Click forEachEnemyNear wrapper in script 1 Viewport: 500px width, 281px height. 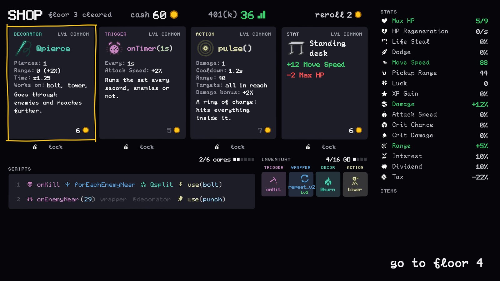click(100, 185)
